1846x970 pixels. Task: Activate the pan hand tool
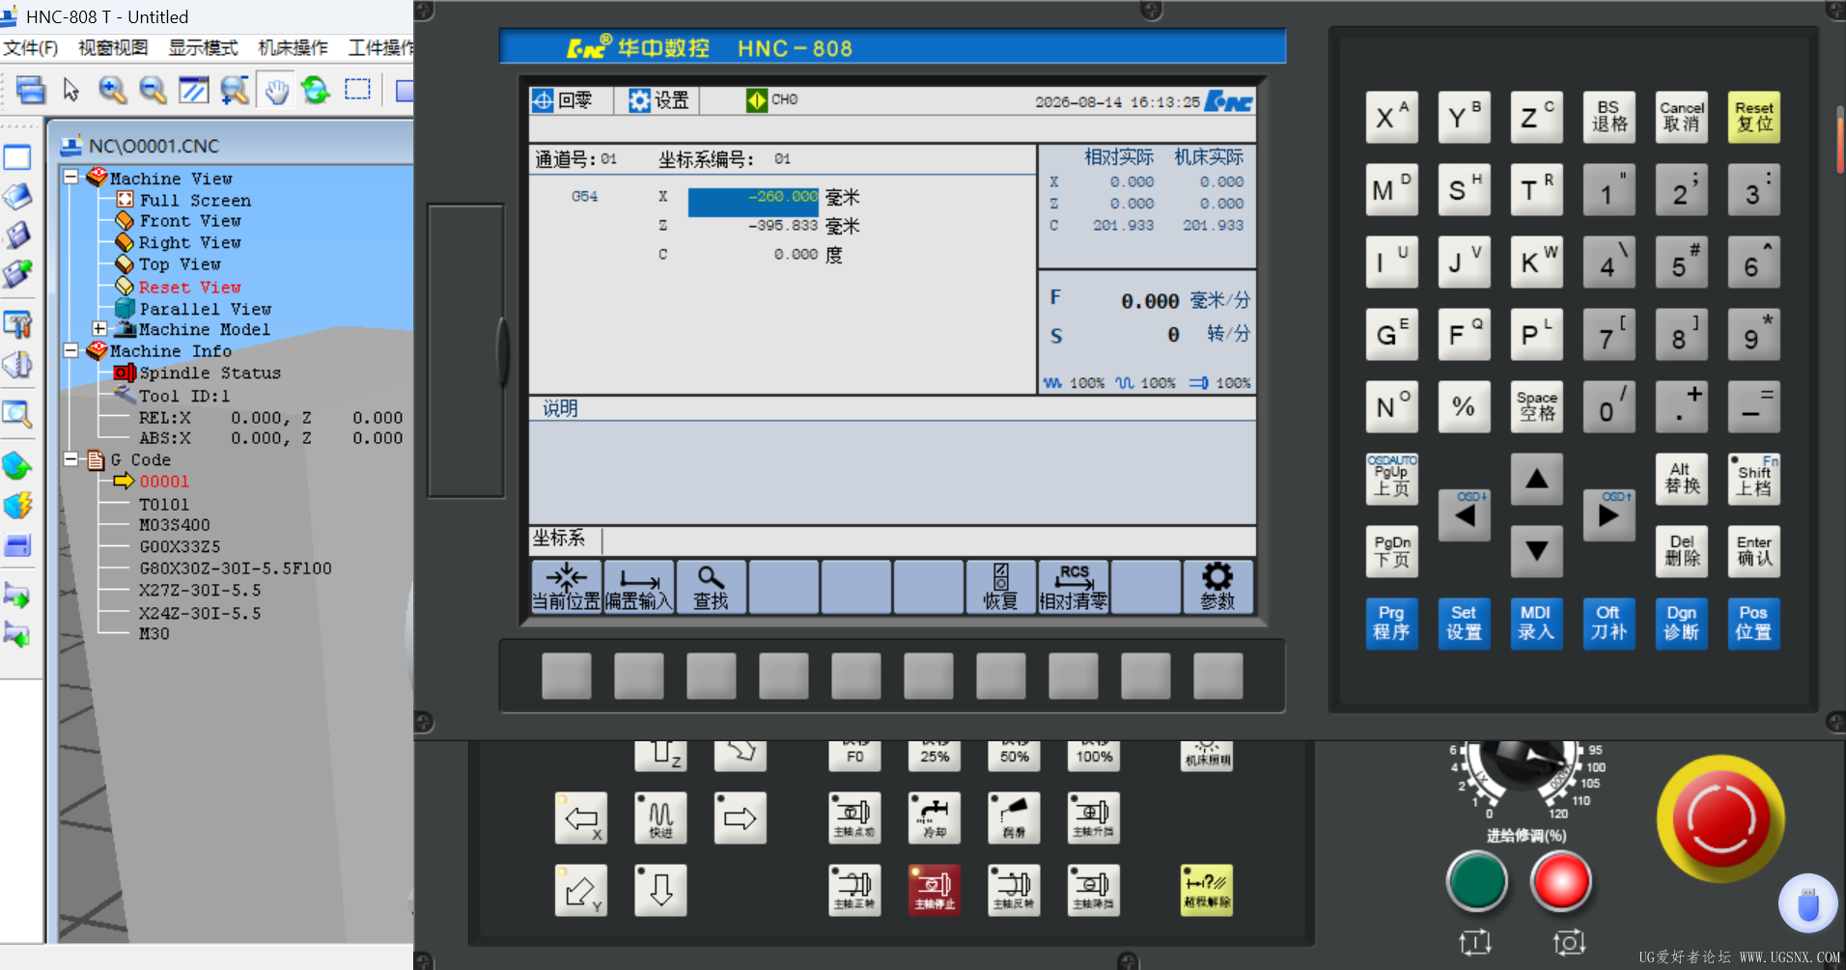point(277,91)
